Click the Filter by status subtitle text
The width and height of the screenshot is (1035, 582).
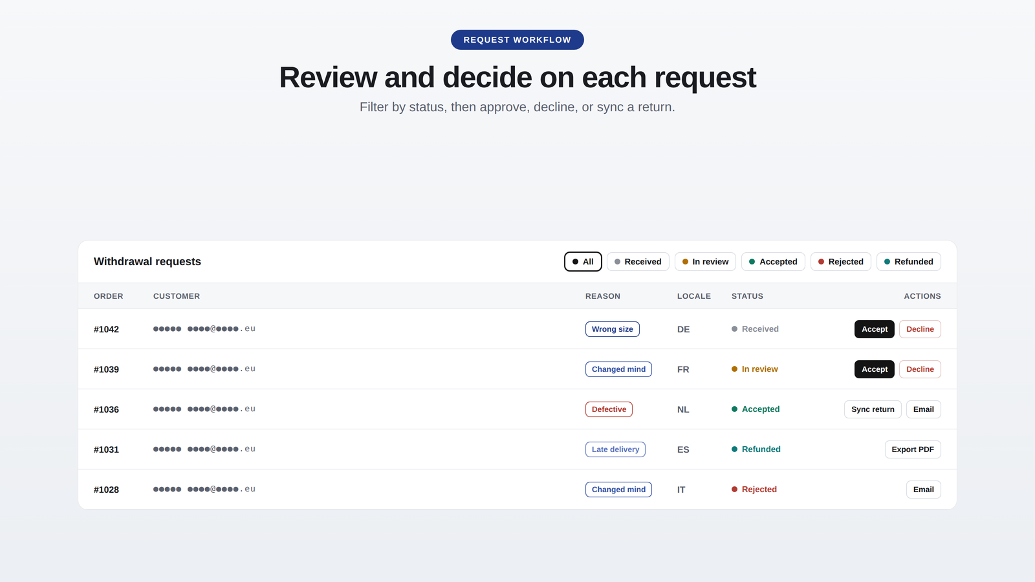coord(517,107)
